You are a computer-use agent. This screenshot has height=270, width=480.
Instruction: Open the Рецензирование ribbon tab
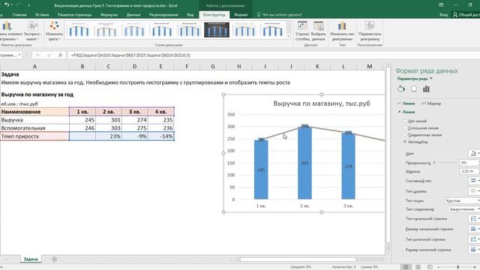pos(163,15)
